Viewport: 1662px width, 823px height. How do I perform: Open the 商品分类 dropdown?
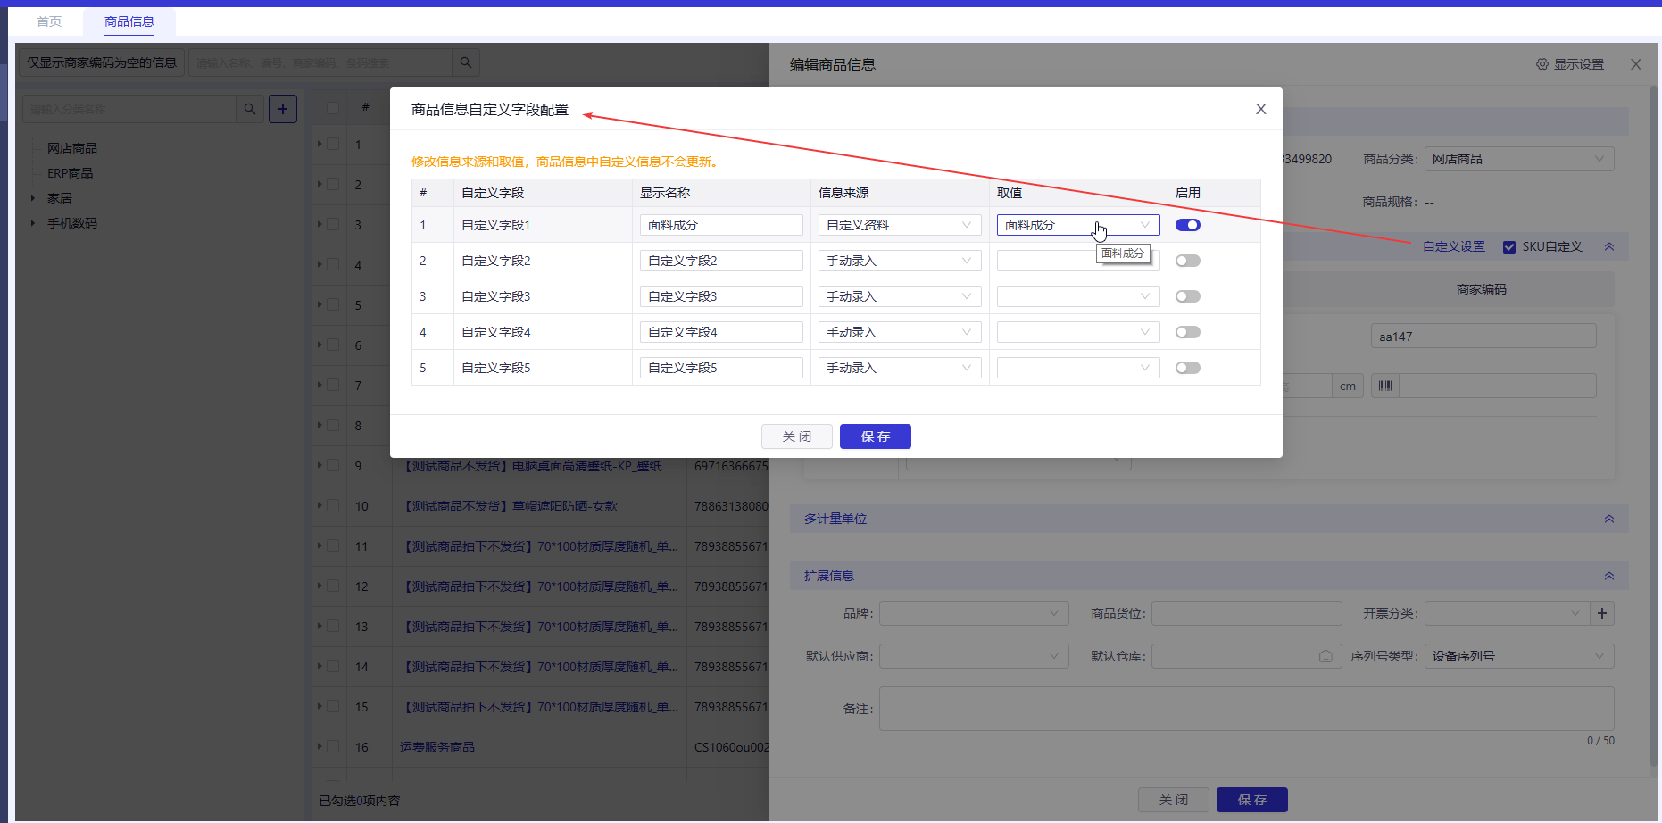pyautogui.click(x=1519, y=159)
